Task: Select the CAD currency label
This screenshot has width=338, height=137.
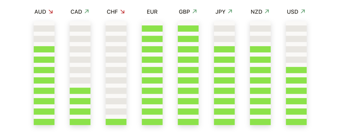Action: click(x=76, y=12)
